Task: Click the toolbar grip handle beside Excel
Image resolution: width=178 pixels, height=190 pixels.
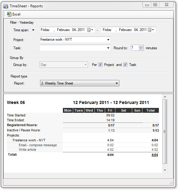Action: coord(5,14)
